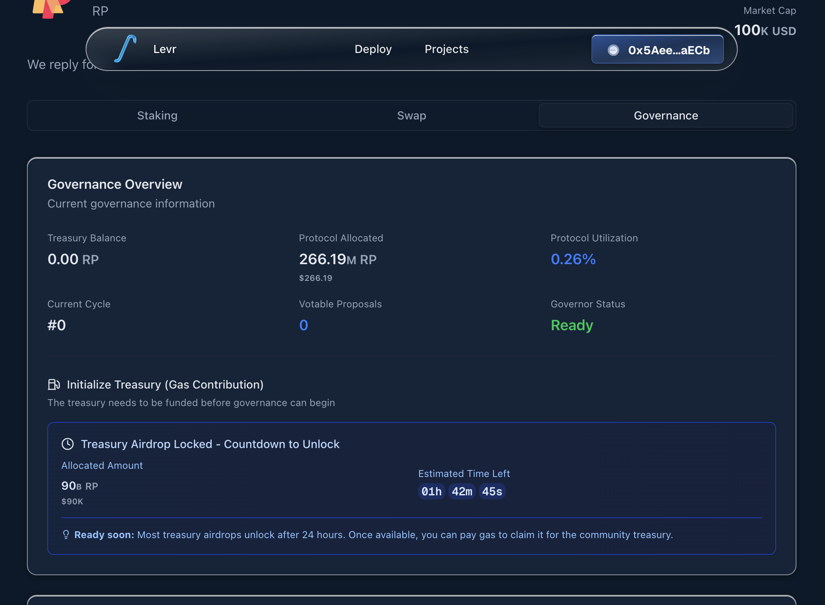Select the Governance tab
The height and width of the screenshot is (605, 825).
pyautogui.click(x=665, y=115)
